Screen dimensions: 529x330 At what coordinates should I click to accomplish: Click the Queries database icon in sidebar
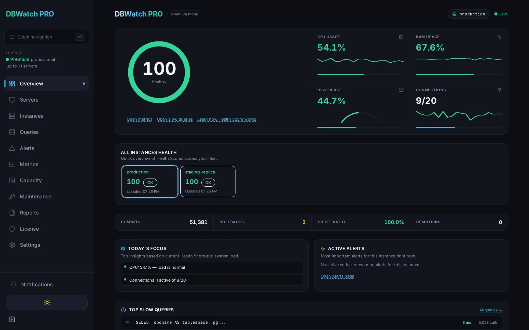click(12, 132)
